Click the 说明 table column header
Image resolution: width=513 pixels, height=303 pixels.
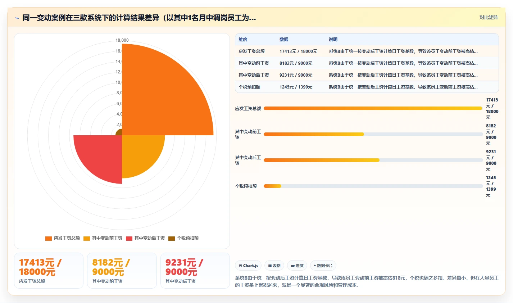pos(333,40)
